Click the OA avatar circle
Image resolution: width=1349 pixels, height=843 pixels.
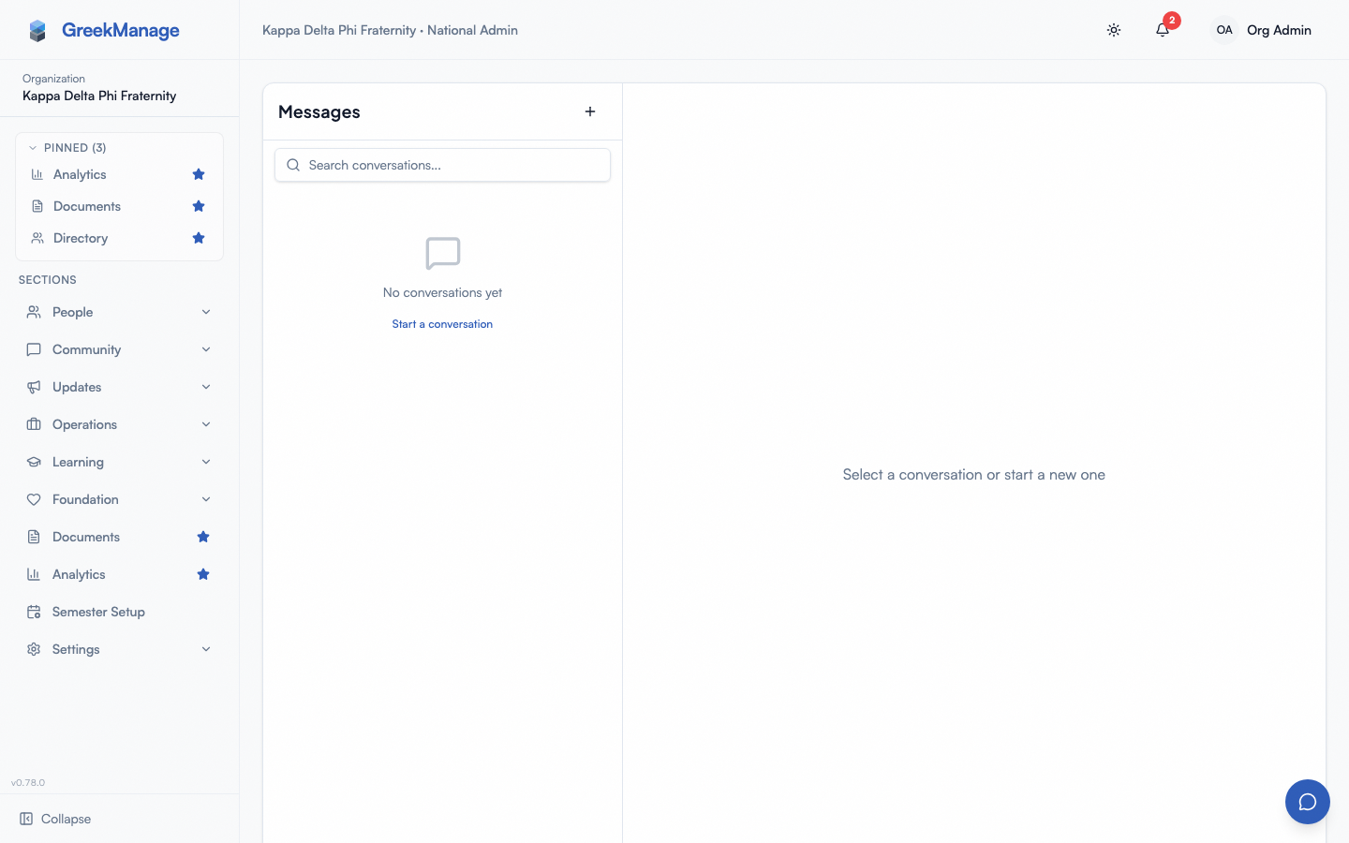click(1224, 30)
